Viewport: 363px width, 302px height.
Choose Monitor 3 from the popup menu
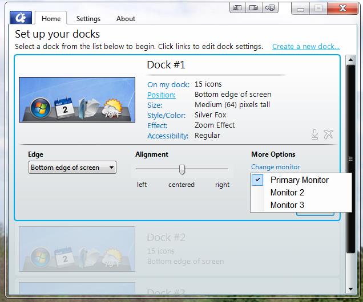[287, 205]
